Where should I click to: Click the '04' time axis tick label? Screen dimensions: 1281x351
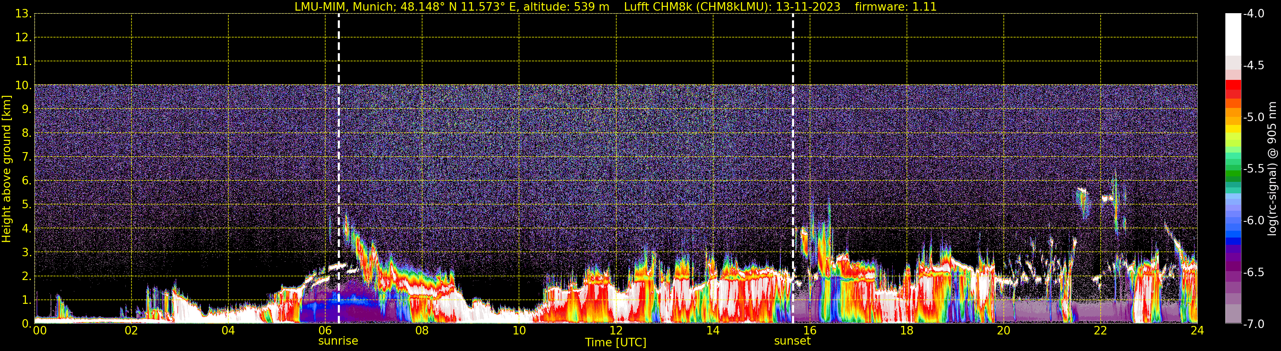[x=228, y=331]
